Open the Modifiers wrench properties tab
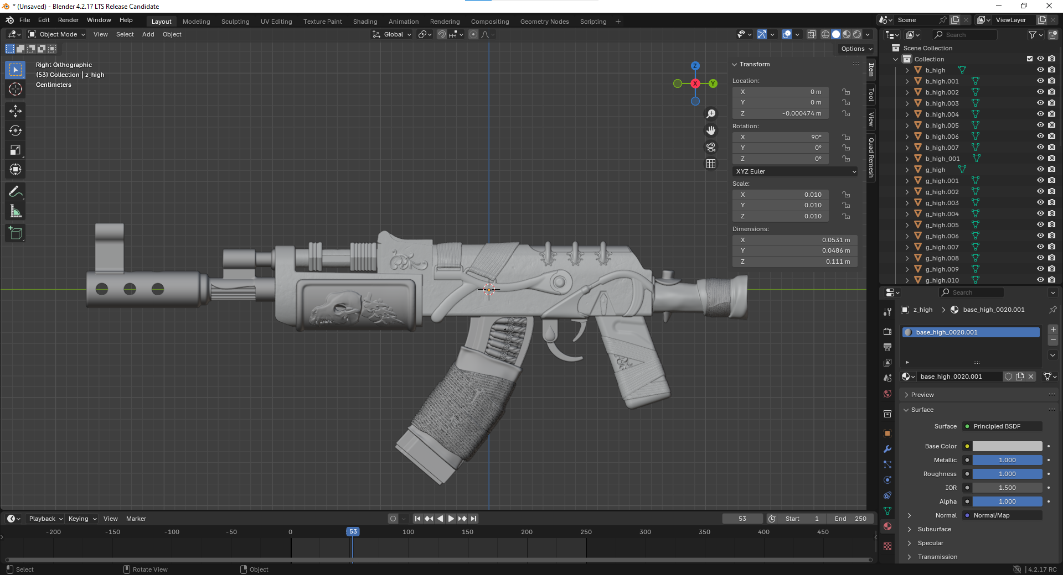The height and width of the screenshot is (575, 1063). click(x=887, y=449)
